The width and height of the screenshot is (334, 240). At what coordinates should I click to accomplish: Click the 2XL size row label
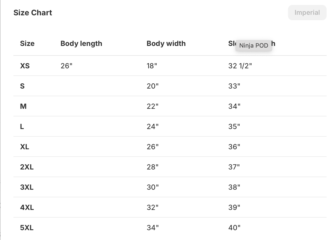[27, 167]
